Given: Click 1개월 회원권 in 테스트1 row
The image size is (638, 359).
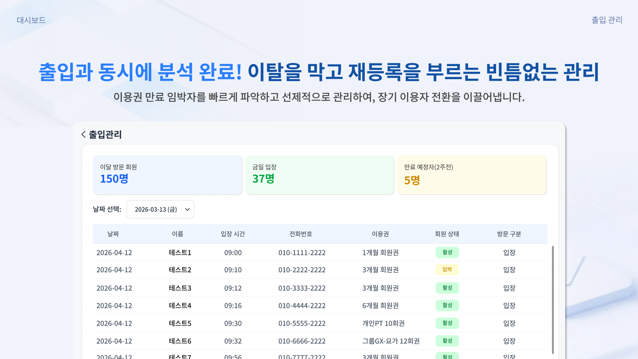Looking at the screenshot, I should pos(380,253).
